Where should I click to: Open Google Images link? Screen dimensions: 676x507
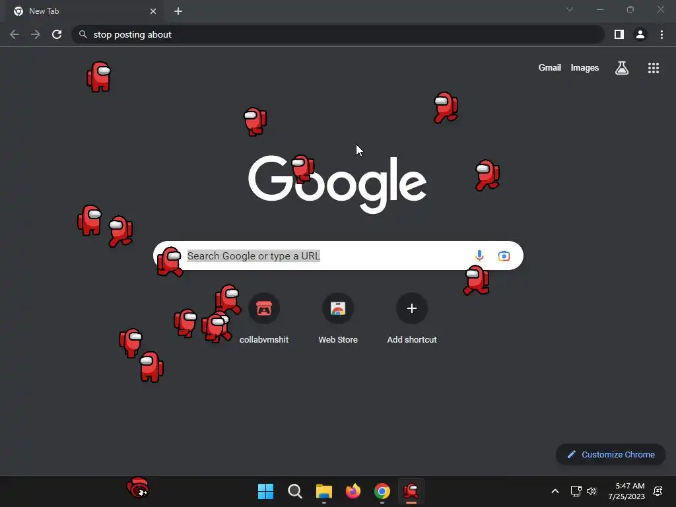pos(585,68)
